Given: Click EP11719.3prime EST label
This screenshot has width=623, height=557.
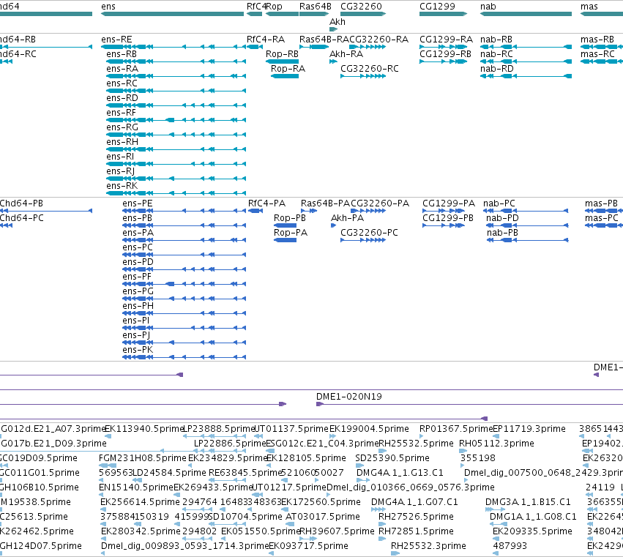Looking at the screenshot, I should 529,429.
